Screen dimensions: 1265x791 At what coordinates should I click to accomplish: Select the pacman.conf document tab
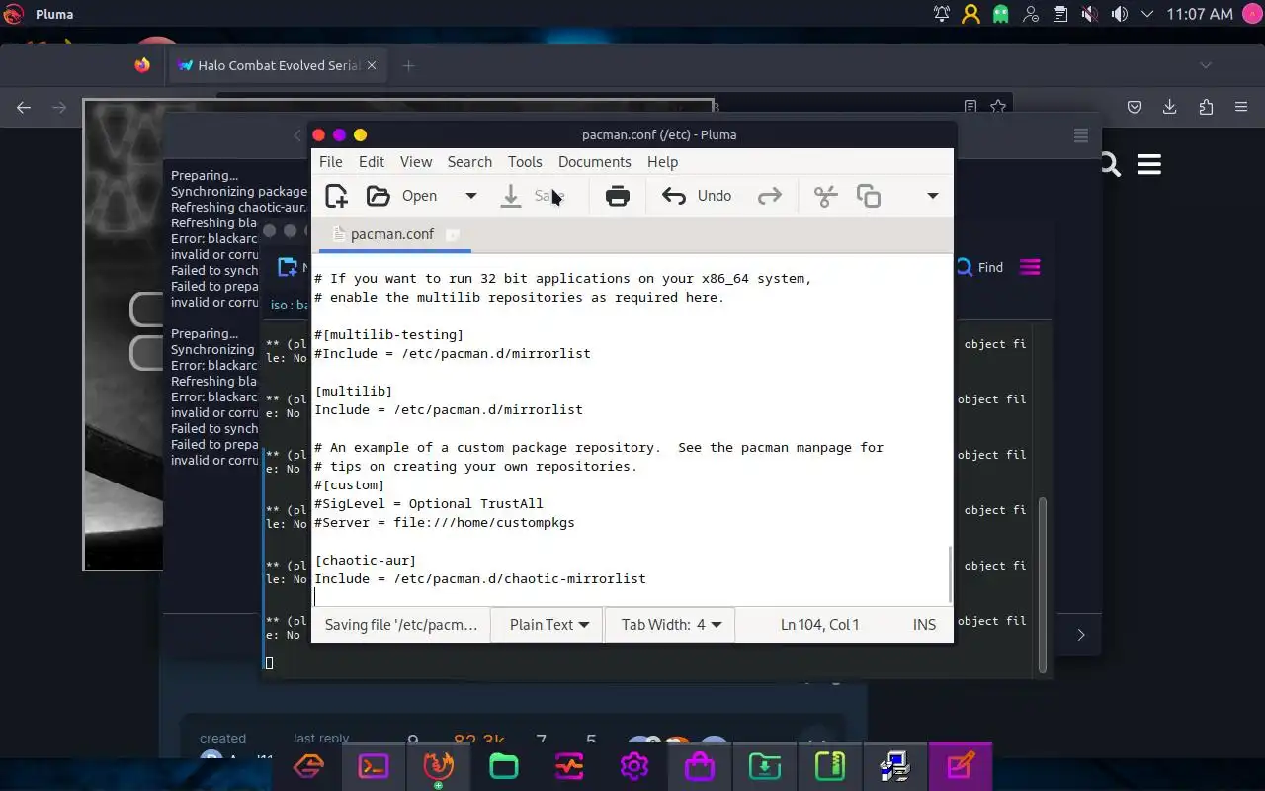(x=392, y=234)
